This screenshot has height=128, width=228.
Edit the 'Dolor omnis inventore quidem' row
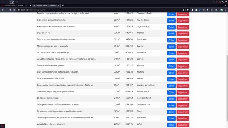coord(171,66)
